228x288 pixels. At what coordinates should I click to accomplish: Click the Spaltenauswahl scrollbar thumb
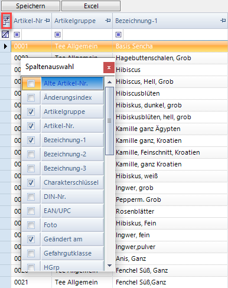pos(109,121)
